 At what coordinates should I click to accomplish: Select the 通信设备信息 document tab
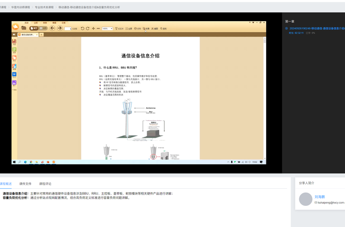pos(27,35)
